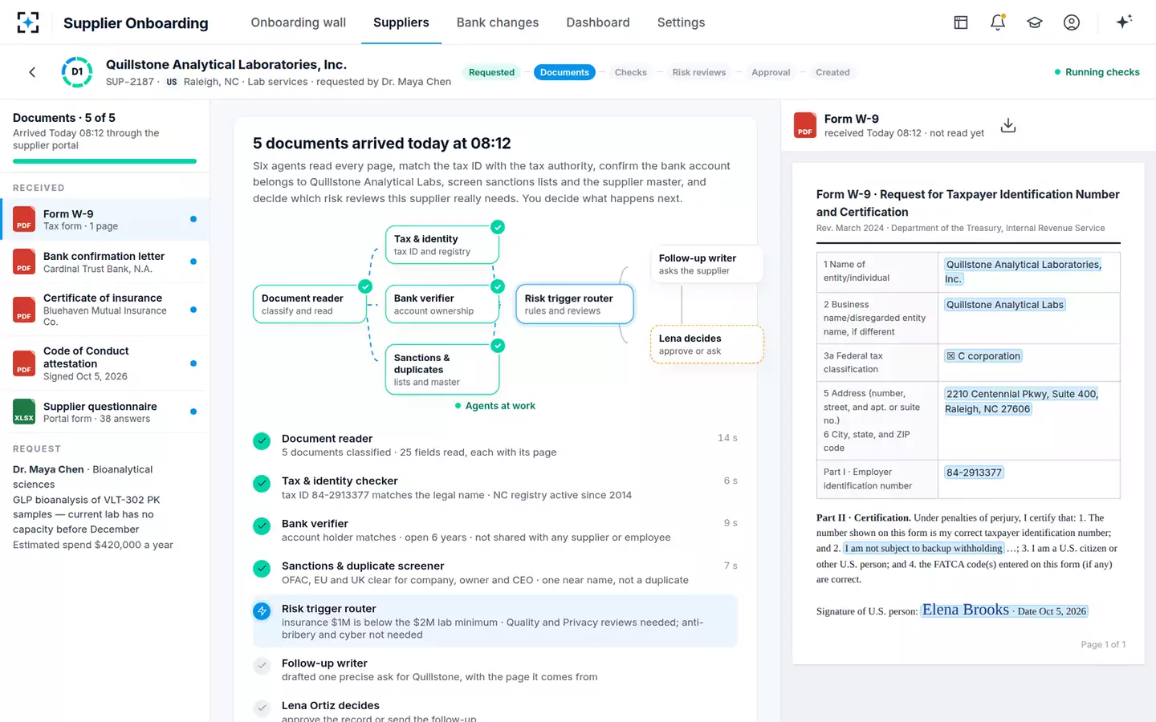Click the Running checks status
This screenshot has height=722, width=1156.
click(1097, 72)
